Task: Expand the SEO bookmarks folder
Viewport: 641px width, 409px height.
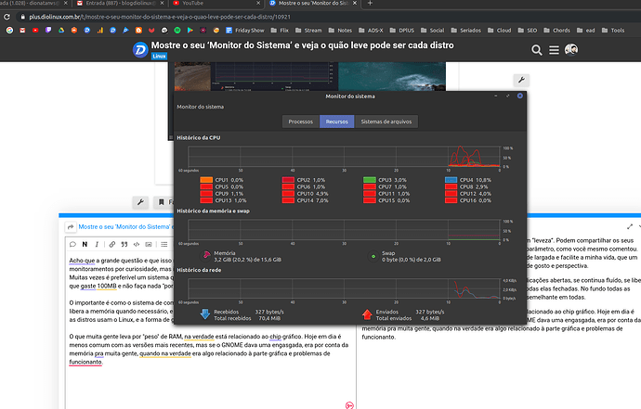Action: (x=528, y=31)
